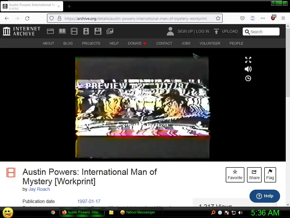Open the ABOUT menu link
Image resolution: width=290 pixels, height=218 pixels.
coord(48,43)
